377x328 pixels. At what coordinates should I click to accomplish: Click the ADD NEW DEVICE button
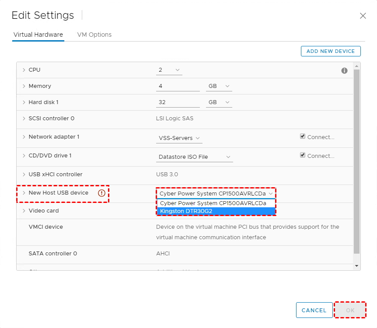(331, 51)
